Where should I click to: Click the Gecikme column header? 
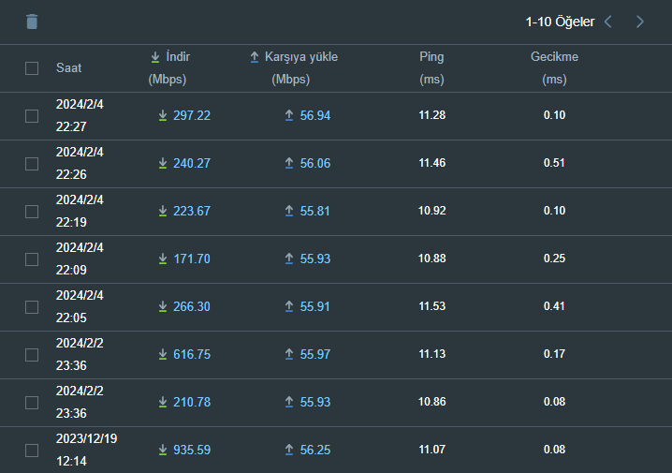click(x=554, y=57)
